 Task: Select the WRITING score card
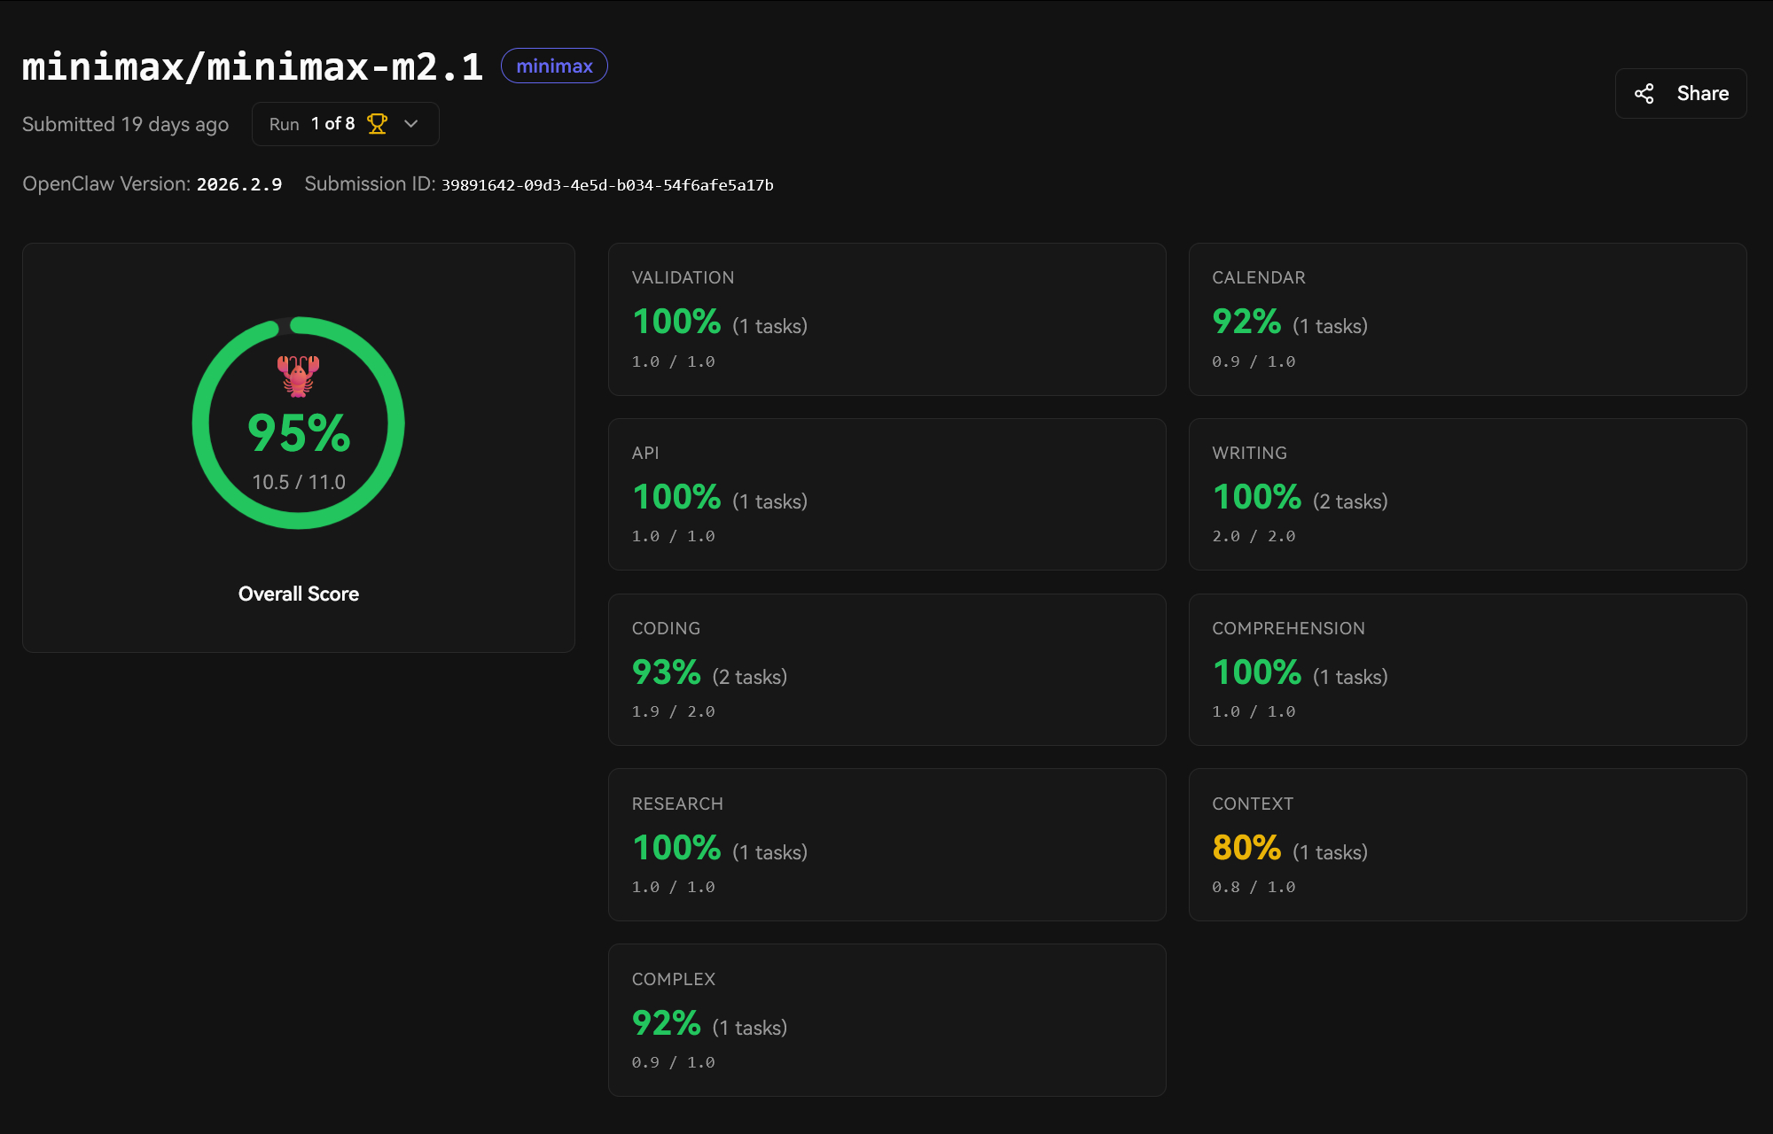click(1467, 494)
